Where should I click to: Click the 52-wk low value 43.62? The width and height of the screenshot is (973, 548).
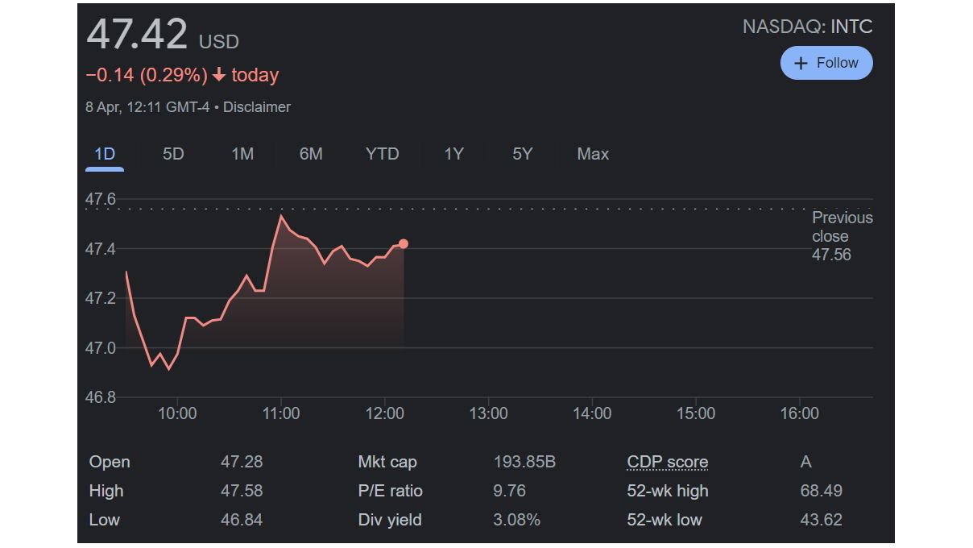(821, 520)
